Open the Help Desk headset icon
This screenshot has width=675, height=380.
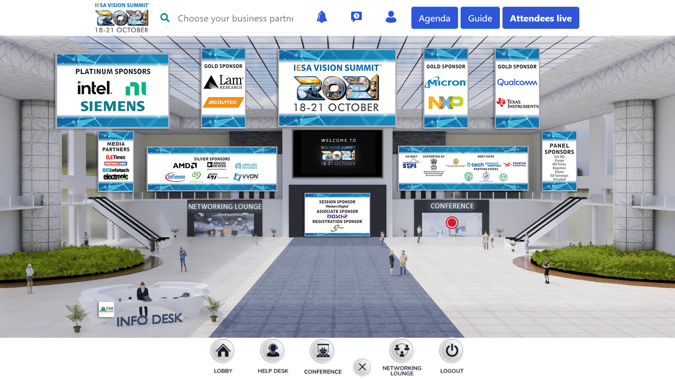pyautogui.click(x=273, y=350)
